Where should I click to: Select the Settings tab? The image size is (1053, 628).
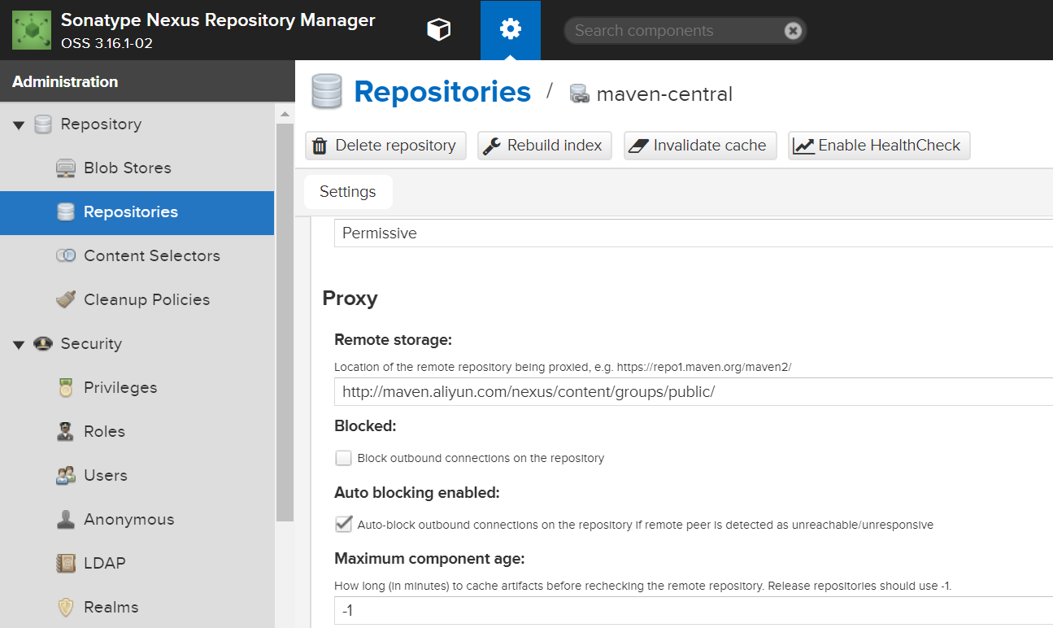[x=347, y=192]
